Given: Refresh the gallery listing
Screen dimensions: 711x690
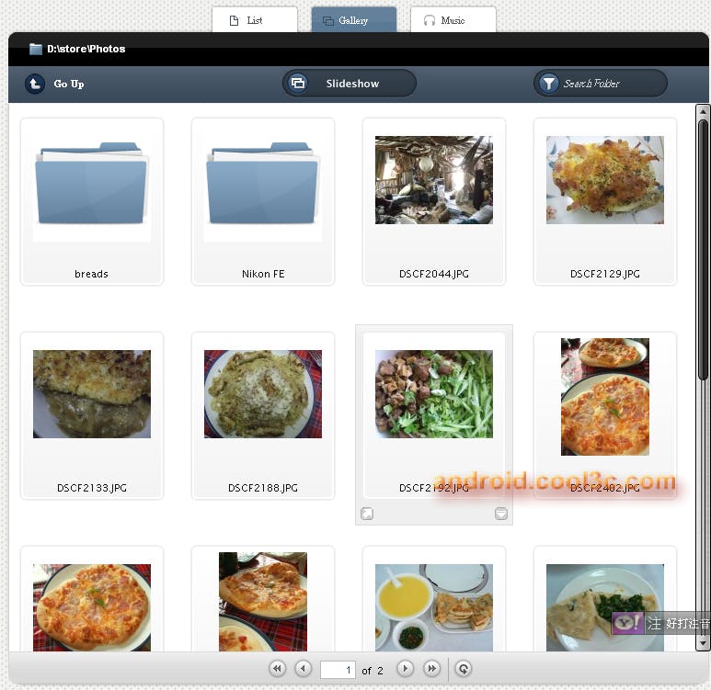Looking at the screenshot, I should point(464,669).
